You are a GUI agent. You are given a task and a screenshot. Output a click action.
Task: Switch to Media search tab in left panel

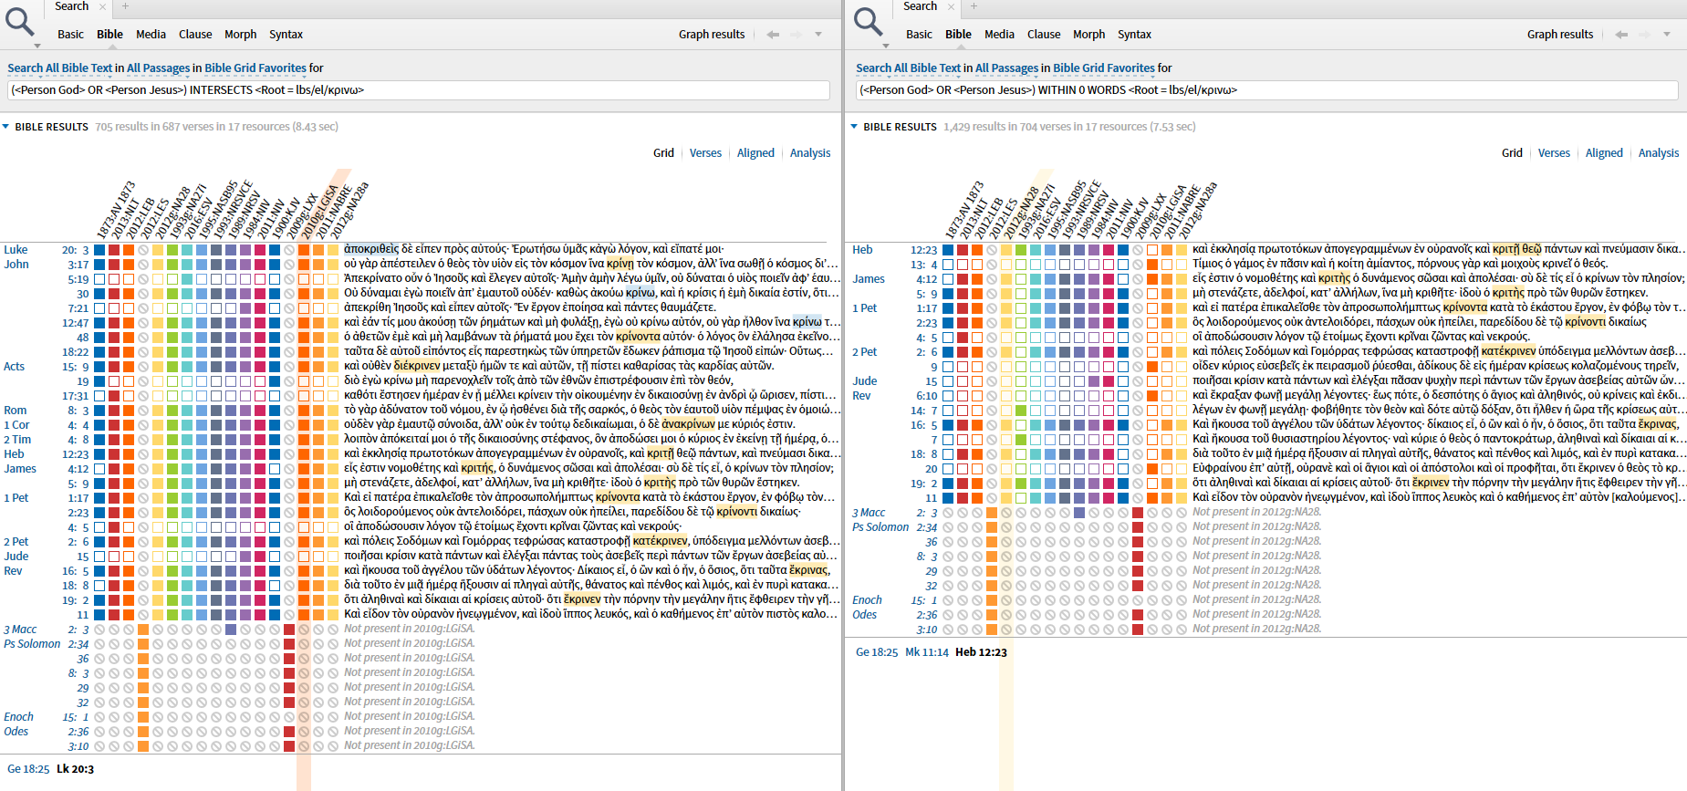151,35
